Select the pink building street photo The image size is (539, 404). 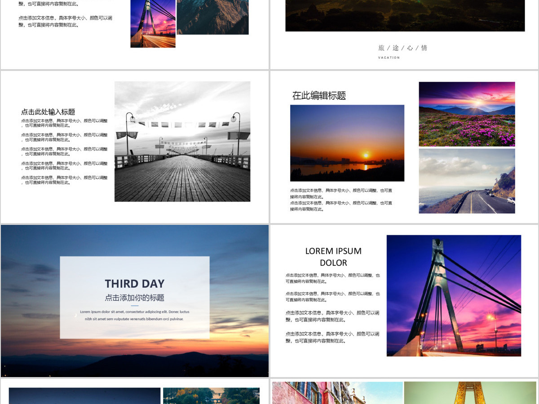click(337, 393)
